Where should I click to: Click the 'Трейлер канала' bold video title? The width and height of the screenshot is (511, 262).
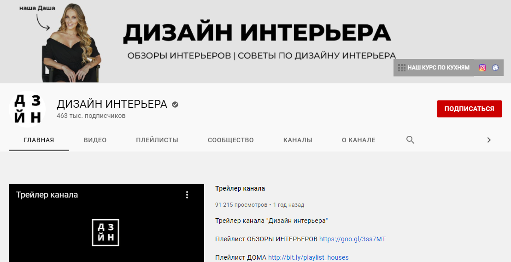[x=240, y=188]
